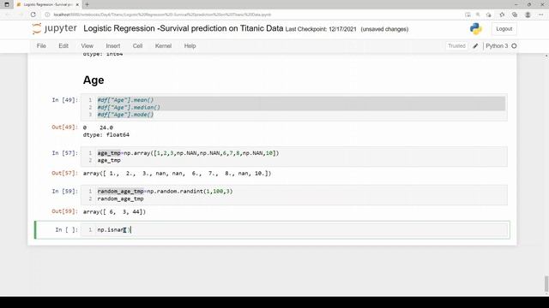Click the Python kernel logo
The width and height of the screenshot is (549, 308).
pos(476,29)
